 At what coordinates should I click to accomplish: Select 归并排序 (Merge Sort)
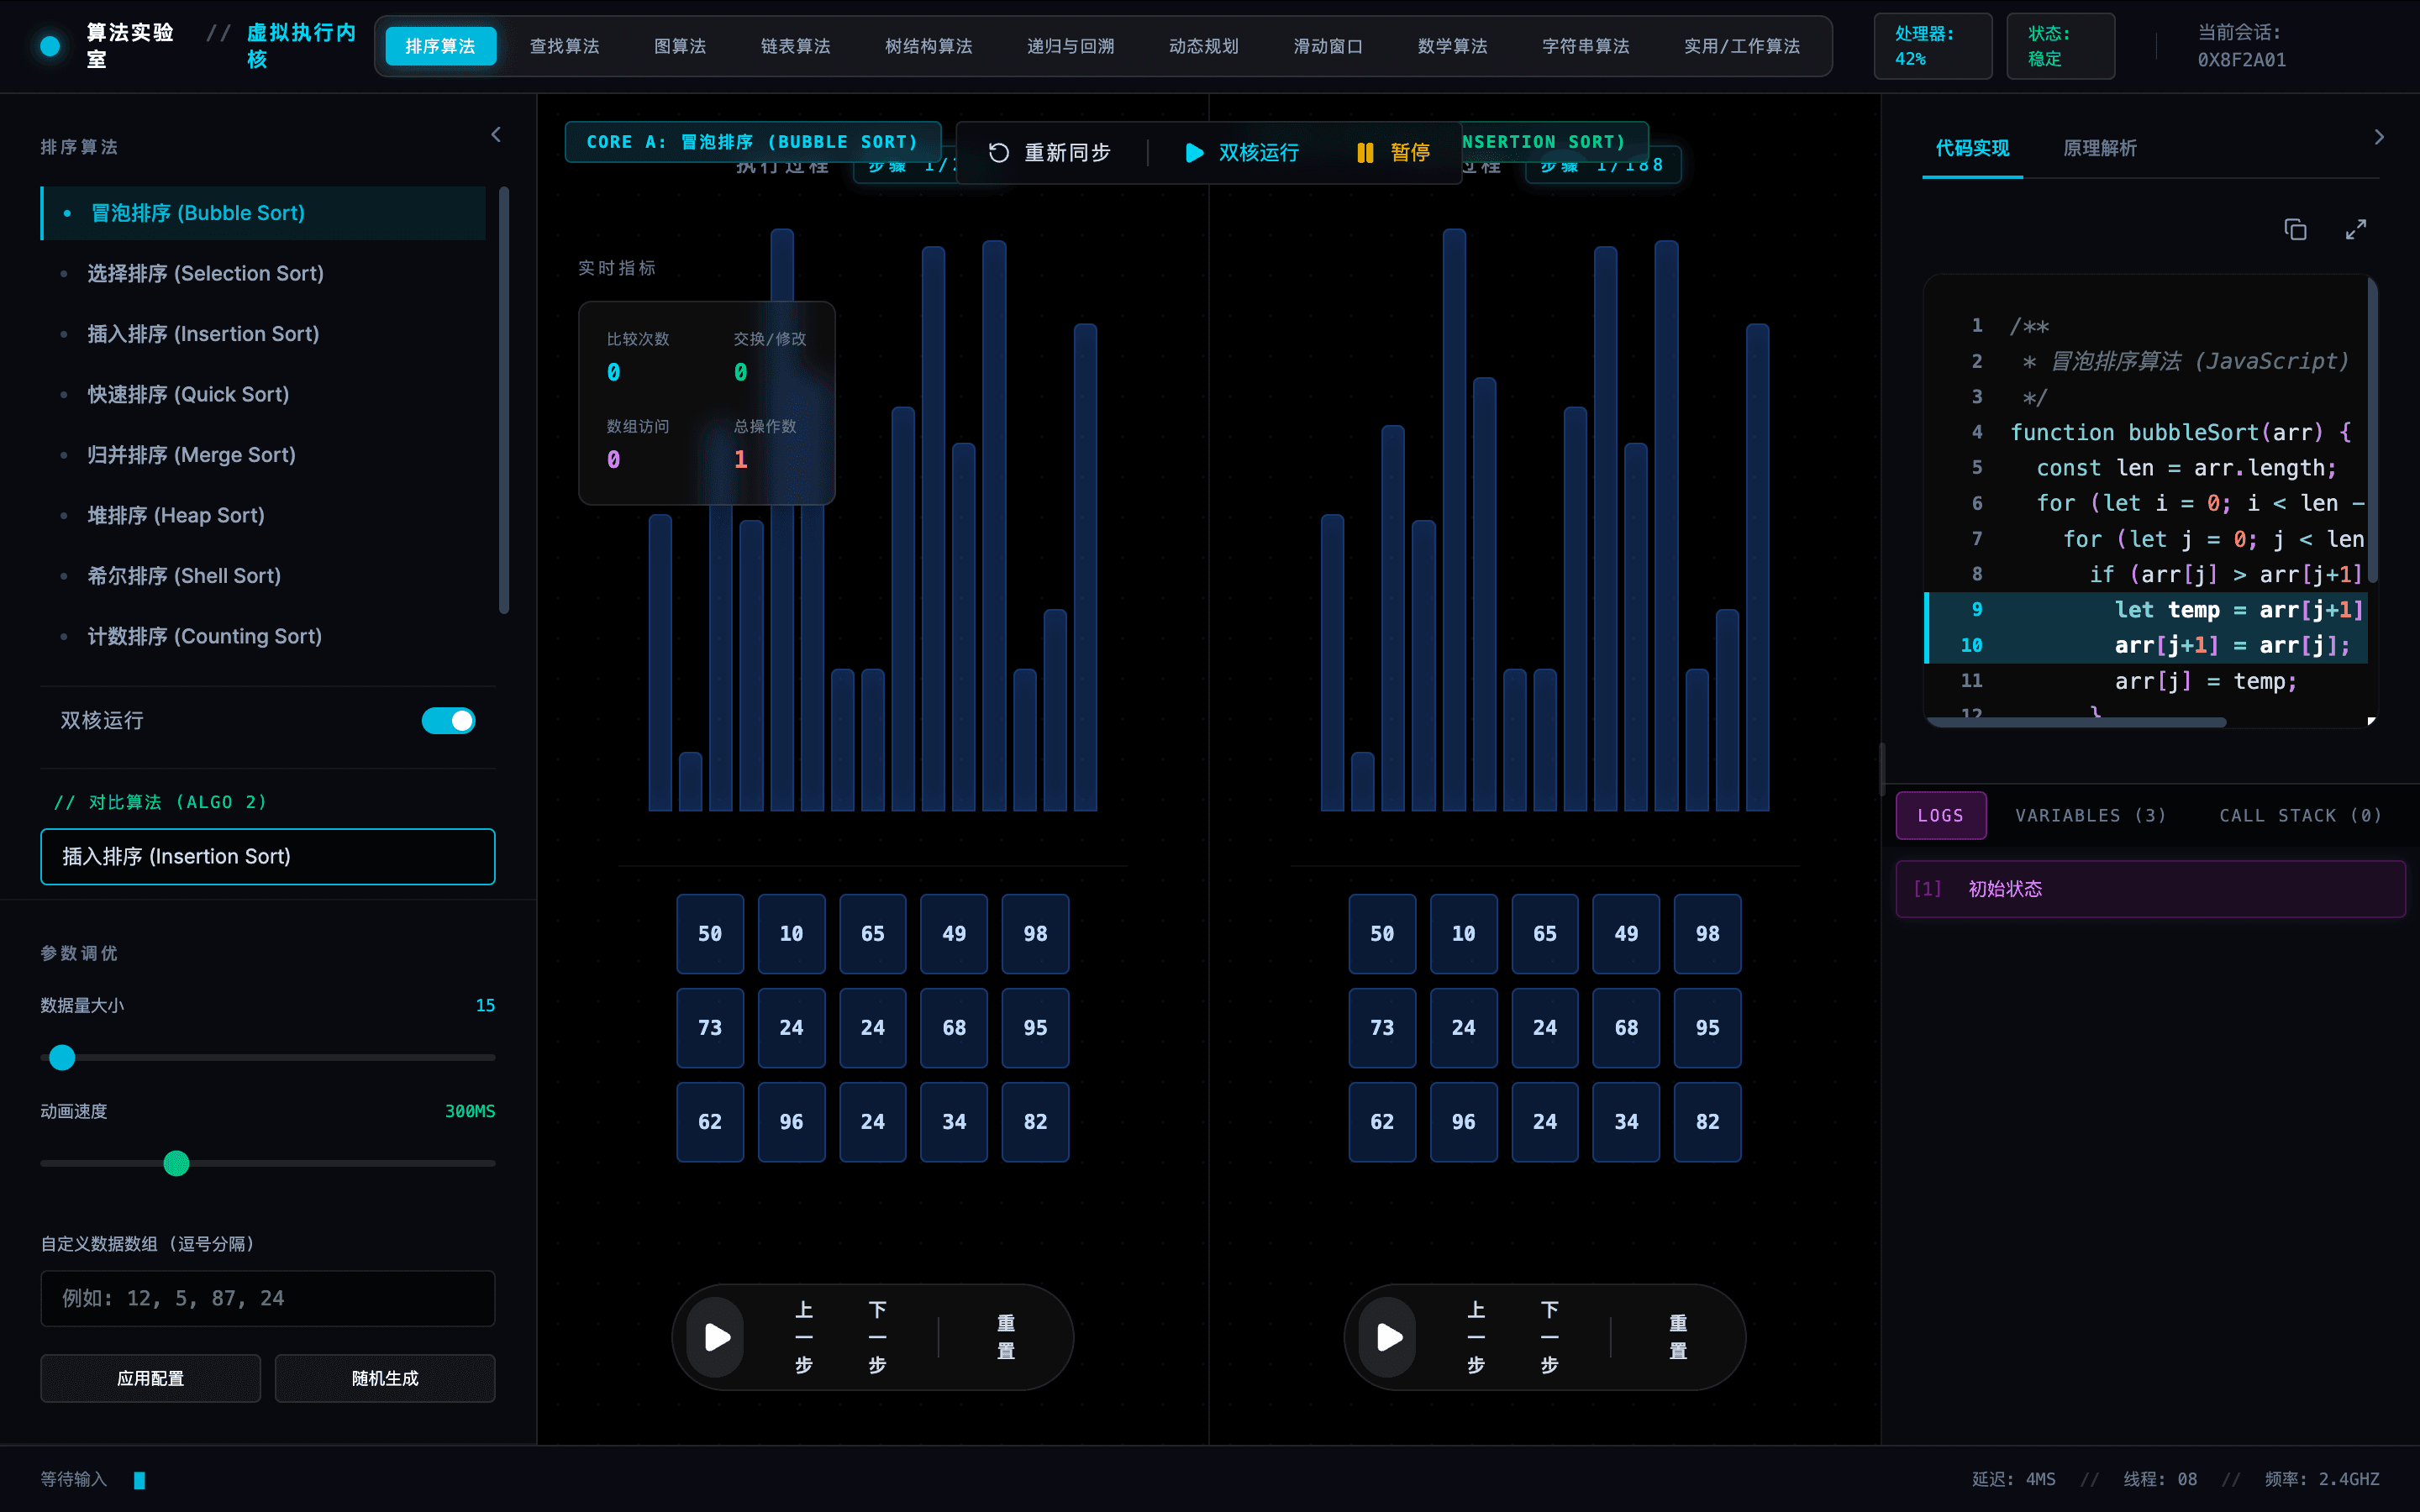263,455
